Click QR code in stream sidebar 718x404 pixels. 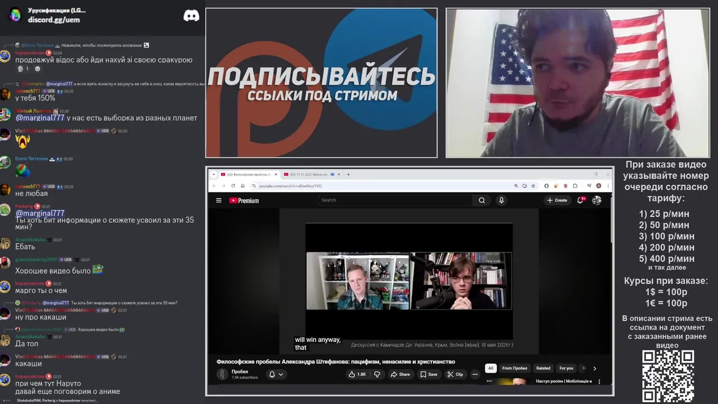668,376
